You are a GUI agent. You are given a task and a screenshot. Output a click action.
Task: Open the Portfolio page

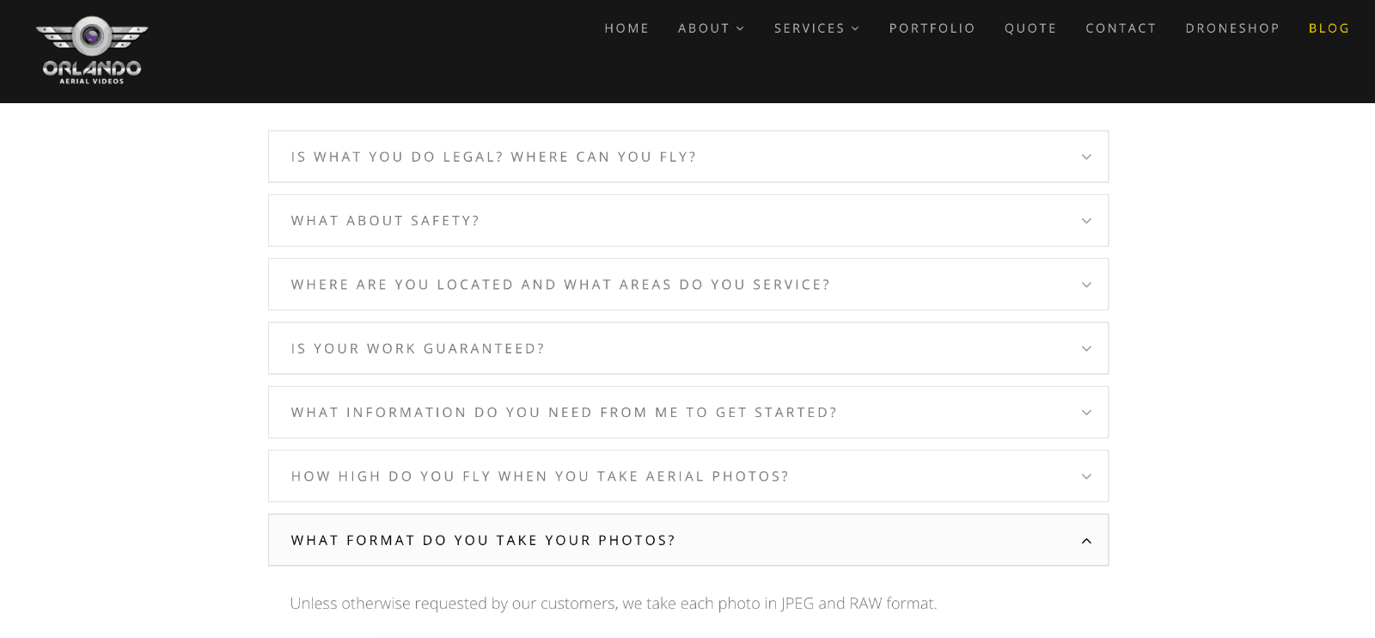point(932,28)
